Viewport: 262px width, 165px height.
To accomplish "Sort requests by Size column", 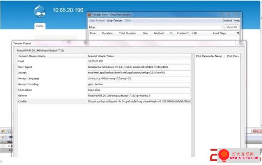I will tap(145, 33).
